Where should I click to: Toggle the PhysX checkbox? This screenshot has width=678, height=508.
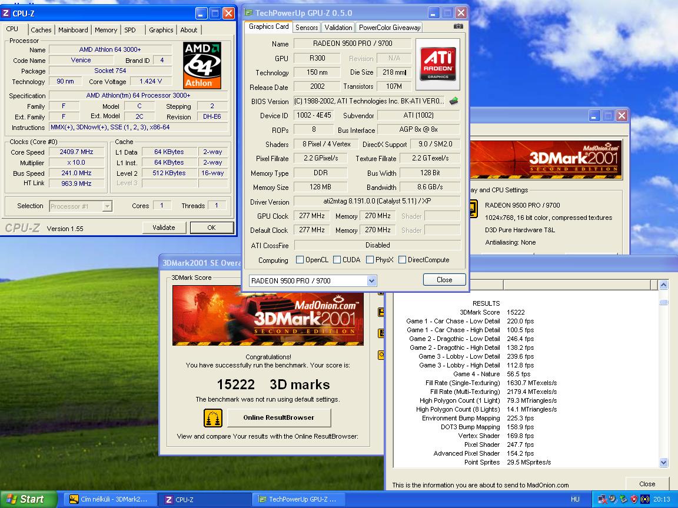tap(370, 260)
